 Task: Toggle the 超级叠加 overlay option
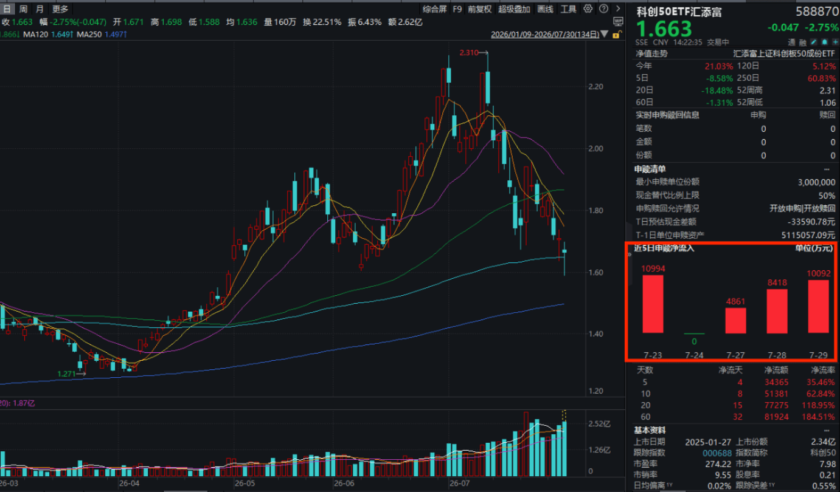(x=514, y=9)
